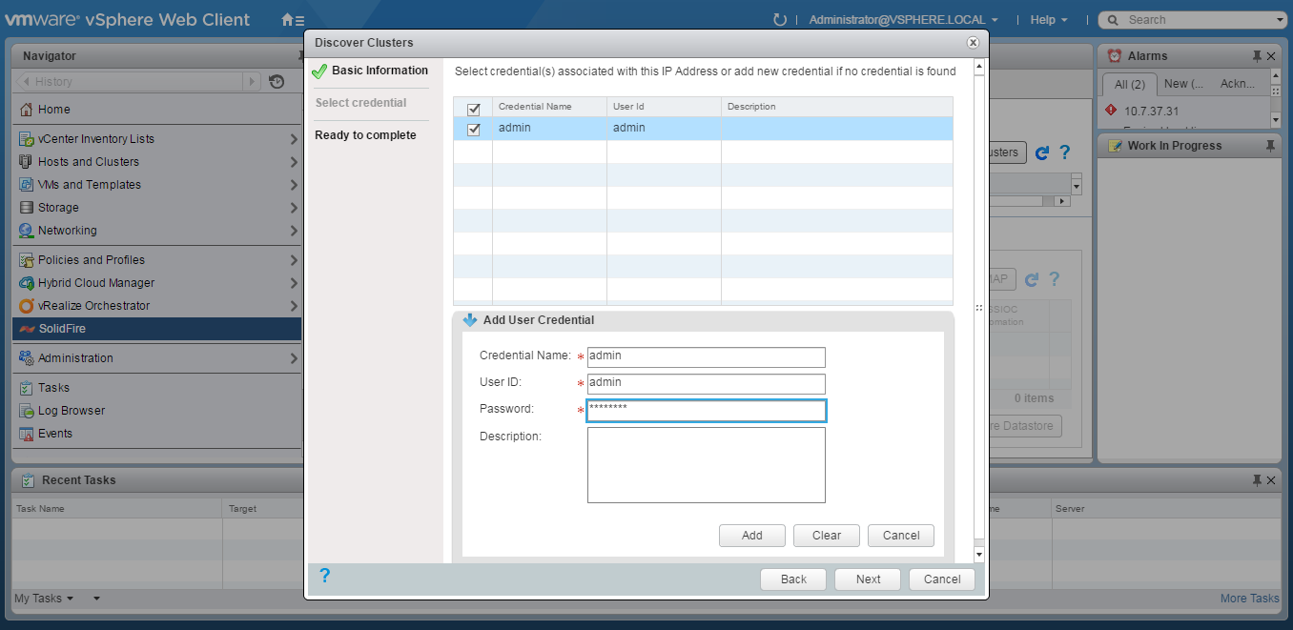
Task: Click the top Search box
Action: coord(1193,20)
